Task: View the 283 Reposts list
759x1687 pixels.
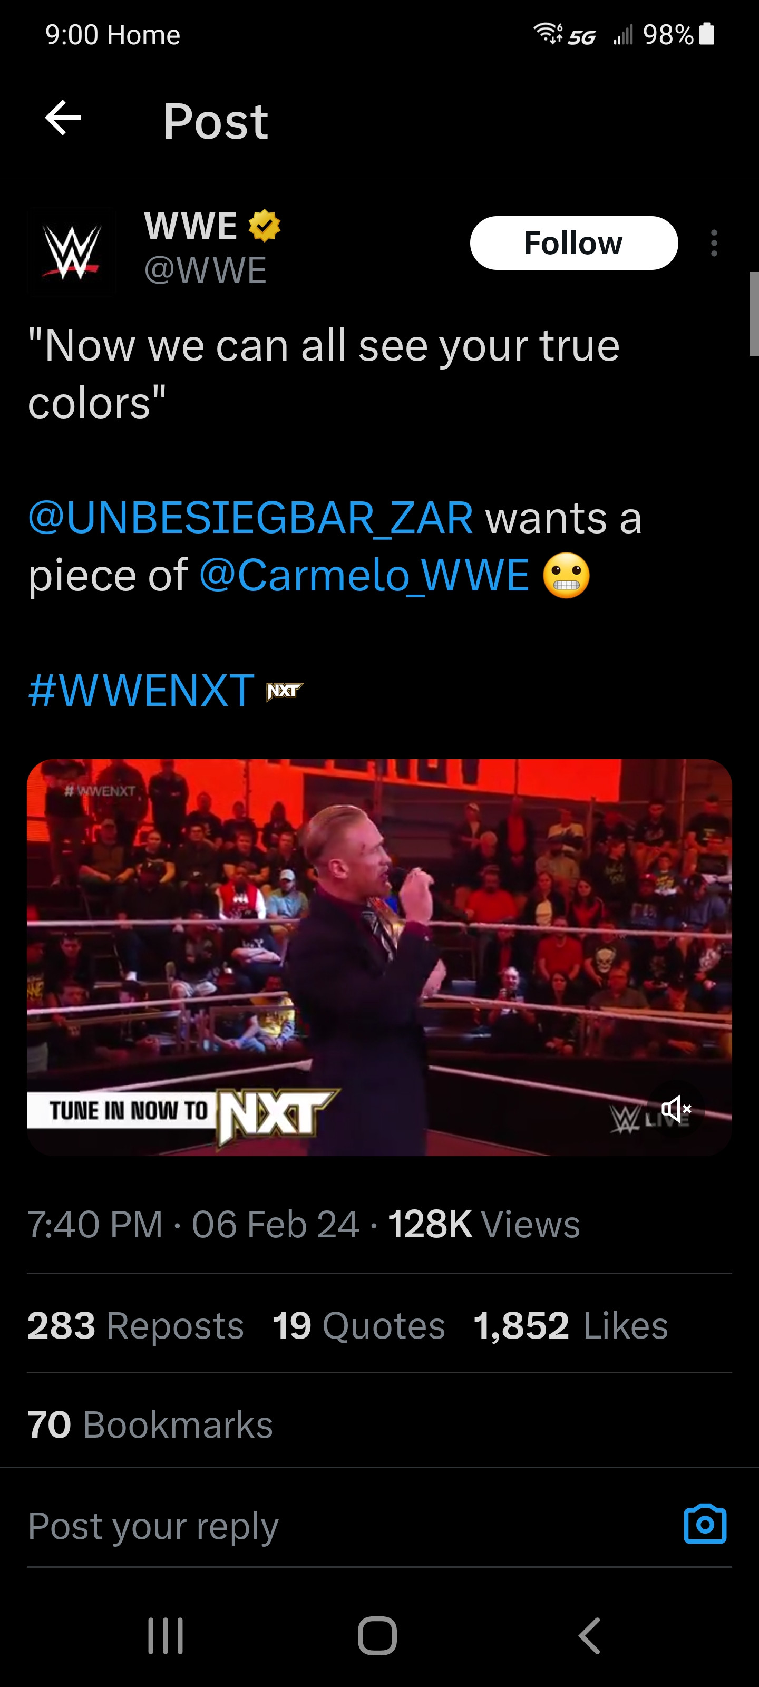Action: (135, 1325)
